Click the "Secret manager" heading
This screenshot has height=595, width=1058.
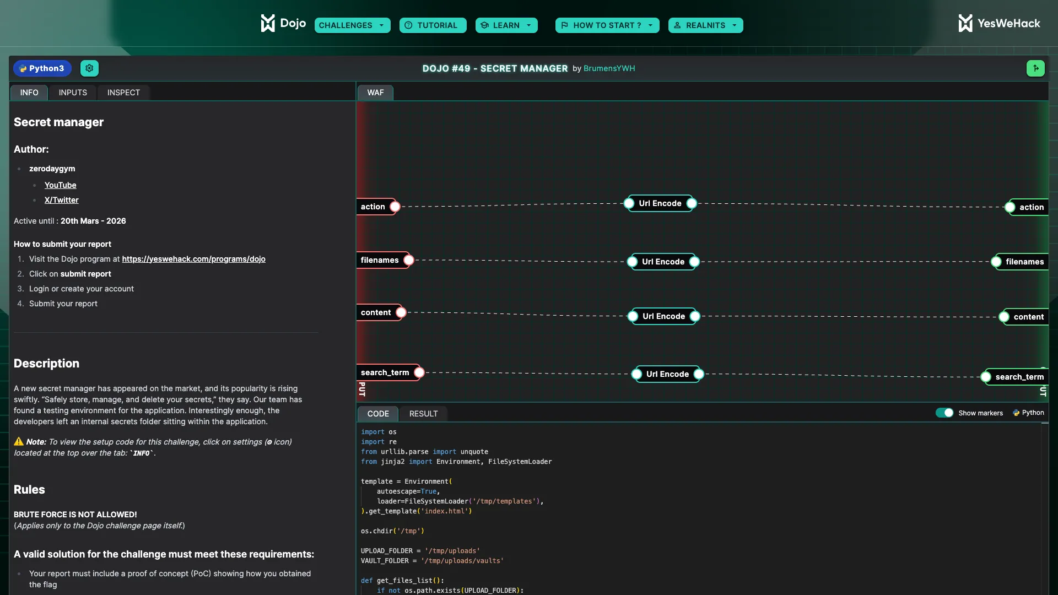[x=59, y=122]
